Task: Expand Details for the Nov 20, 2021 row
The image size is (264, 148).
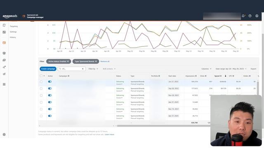Action: pos(119,98)
